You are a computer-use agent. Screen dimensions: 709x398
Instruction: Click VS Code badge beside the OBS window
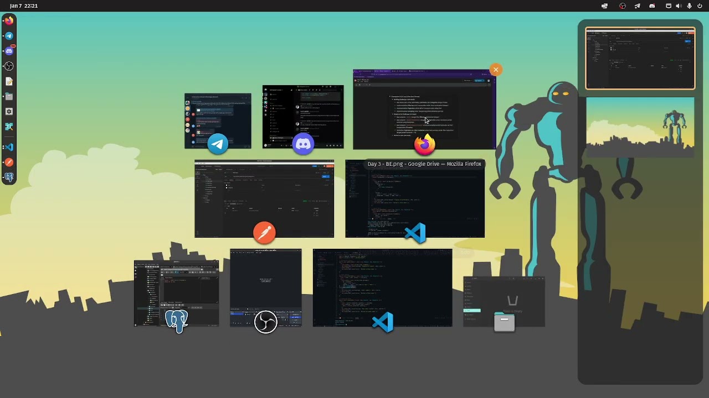tap(383, 321)
